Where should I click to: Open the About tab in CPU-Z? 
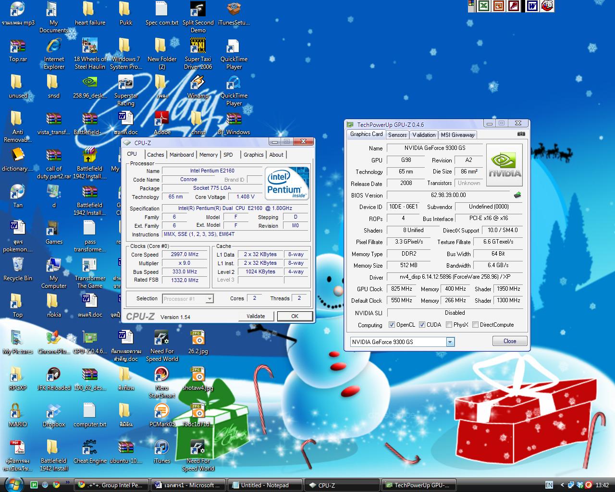click(276, 155)
